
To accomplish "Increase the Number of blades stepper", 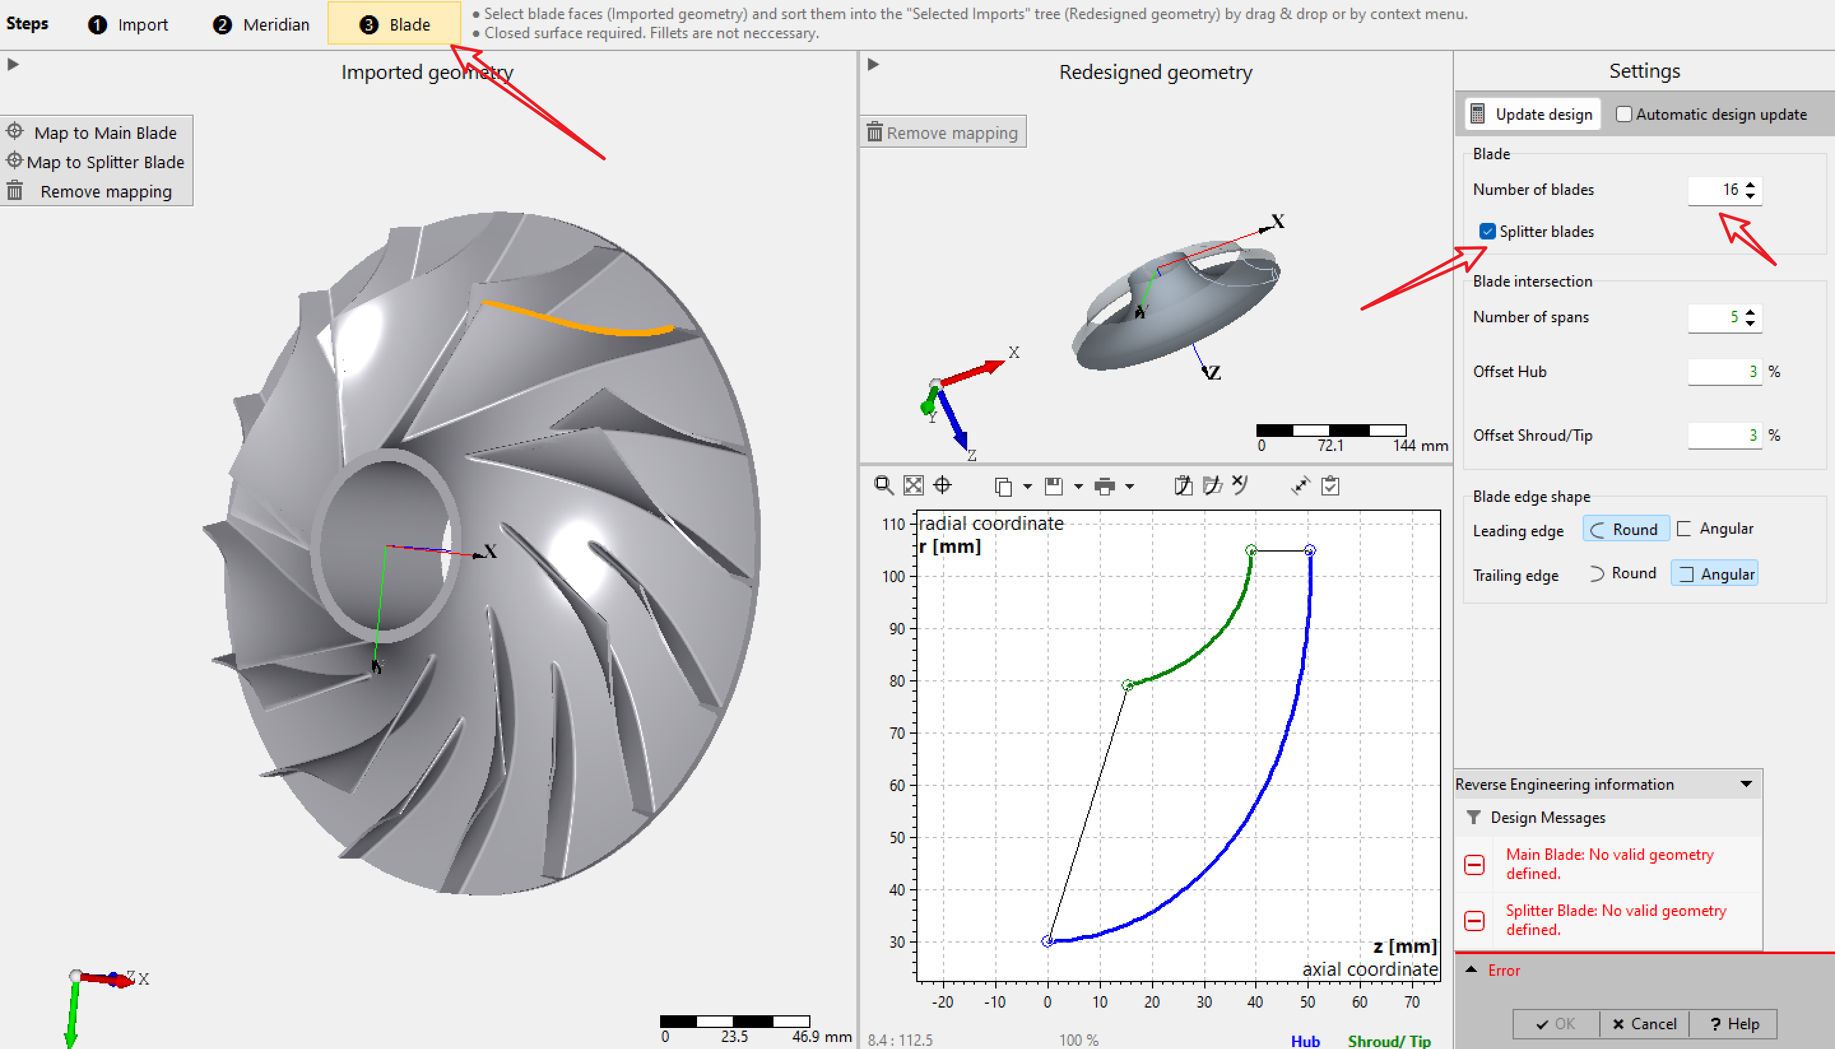I will tap(1750, 185).
